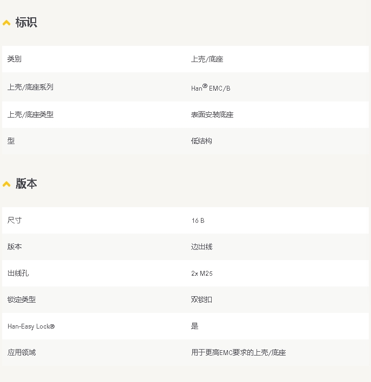Click the bold 版本 section heading text
This screenshot has width=371, height=382.
(x=26, y=183)
